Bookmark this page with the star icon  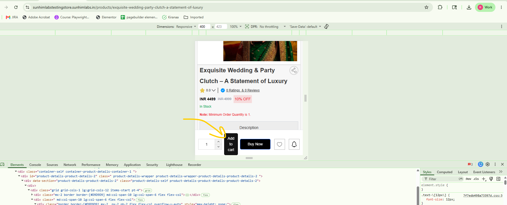(x=426, y=7)
